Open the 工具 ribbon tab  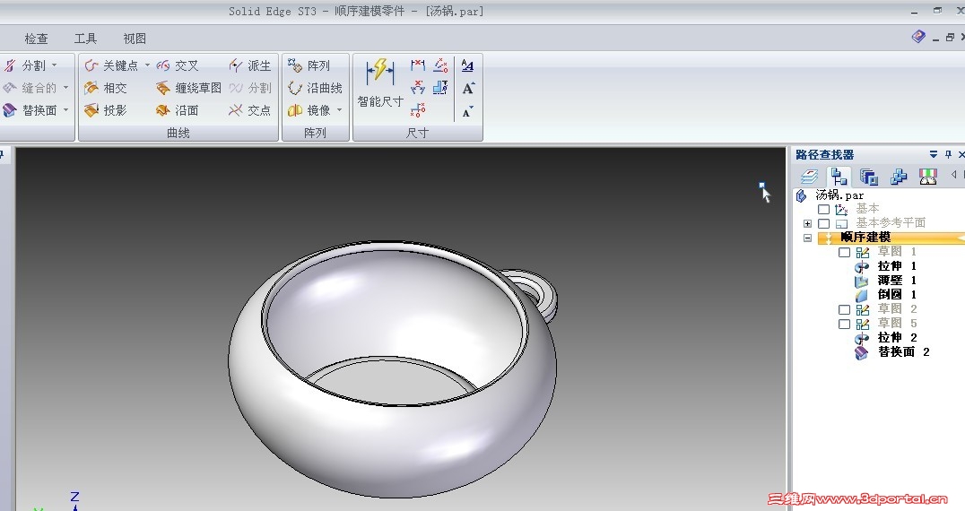coord(85,39)
